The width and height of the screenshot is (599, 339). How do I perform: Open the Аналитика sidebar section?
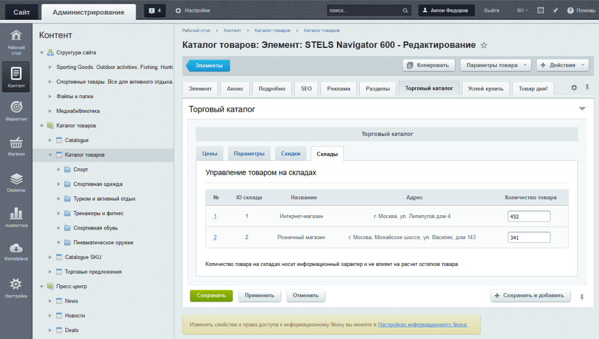point(16,217)
